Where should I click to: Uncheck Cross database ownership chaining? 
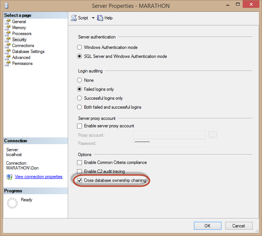(79, 181)
